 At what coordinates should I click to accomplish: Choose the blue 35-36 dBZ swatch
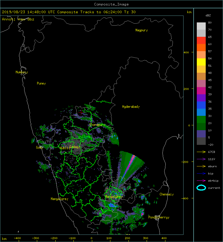[x=201, y=105]
